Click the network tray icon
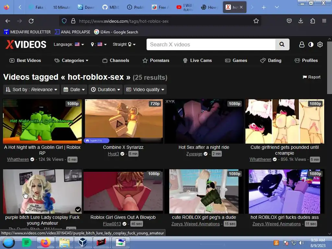The height and width of the screenshot is (249, 332). [x=294, y=243]
